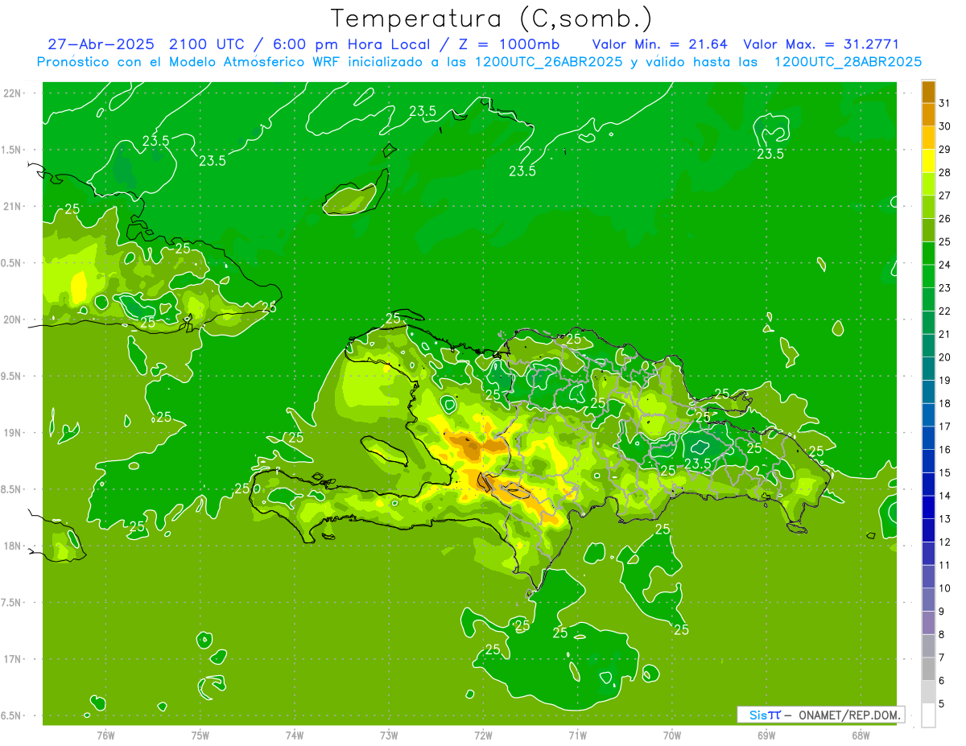Image resolution: width=966 pixels, height=746 pixels.
Task: Click the '72W' longitude axis label
Action: pos(483,735)
